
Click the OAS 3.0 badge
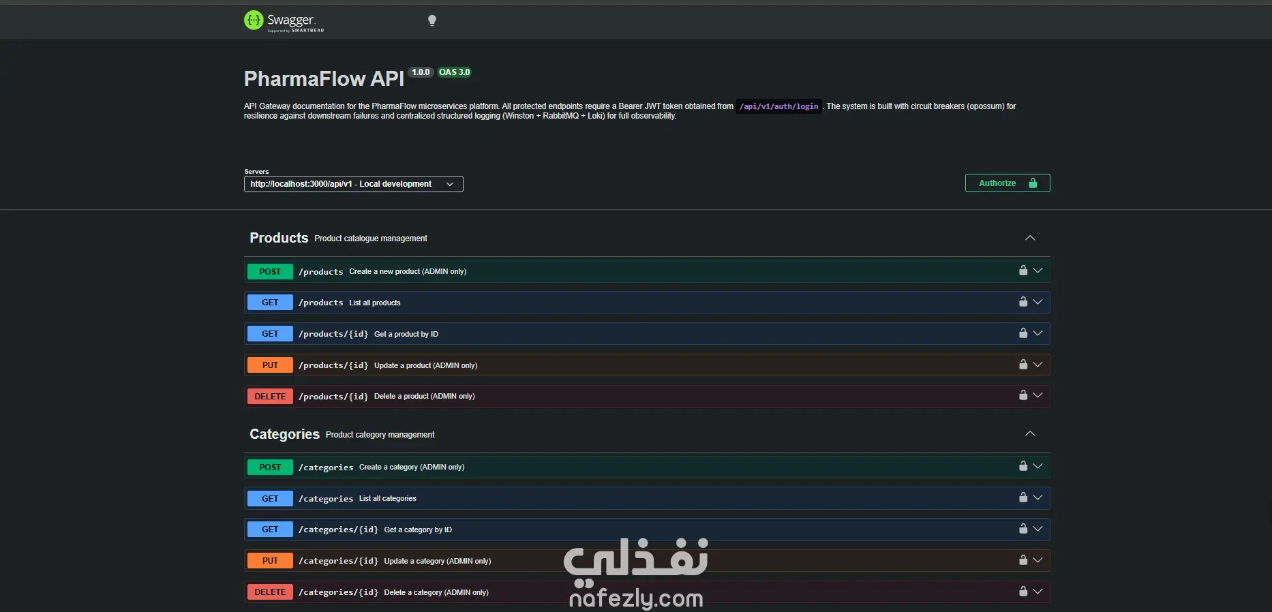pos(454,72)
